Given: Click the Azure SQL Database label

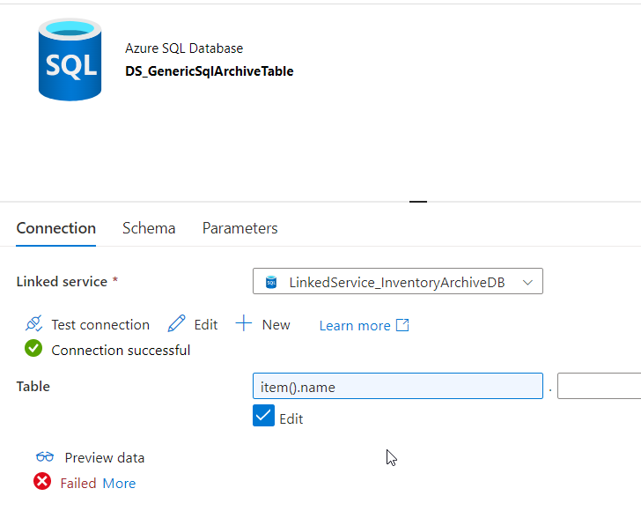Looking at the screenshot, I should click(184, 48).
